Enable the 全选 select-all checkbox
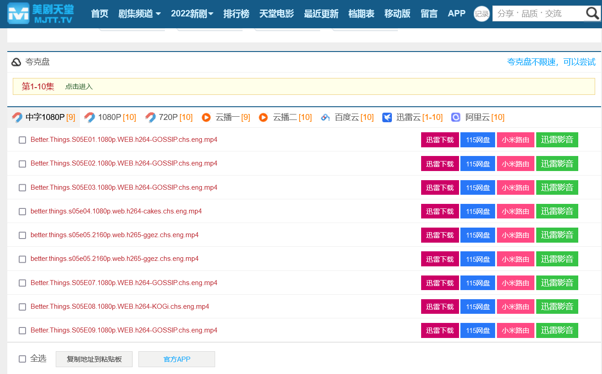Viewport: 602px width, 374px height. 22,359
